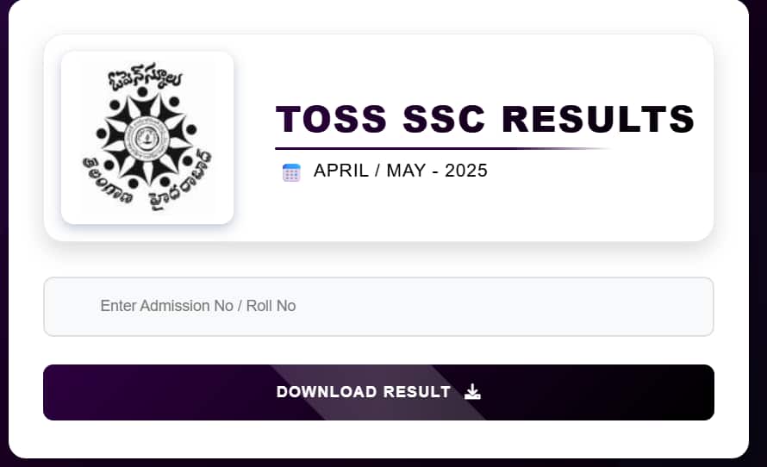Click the APRIL text in the session line
This screenshot has height=467, width=767.
[x=341, y=171]
